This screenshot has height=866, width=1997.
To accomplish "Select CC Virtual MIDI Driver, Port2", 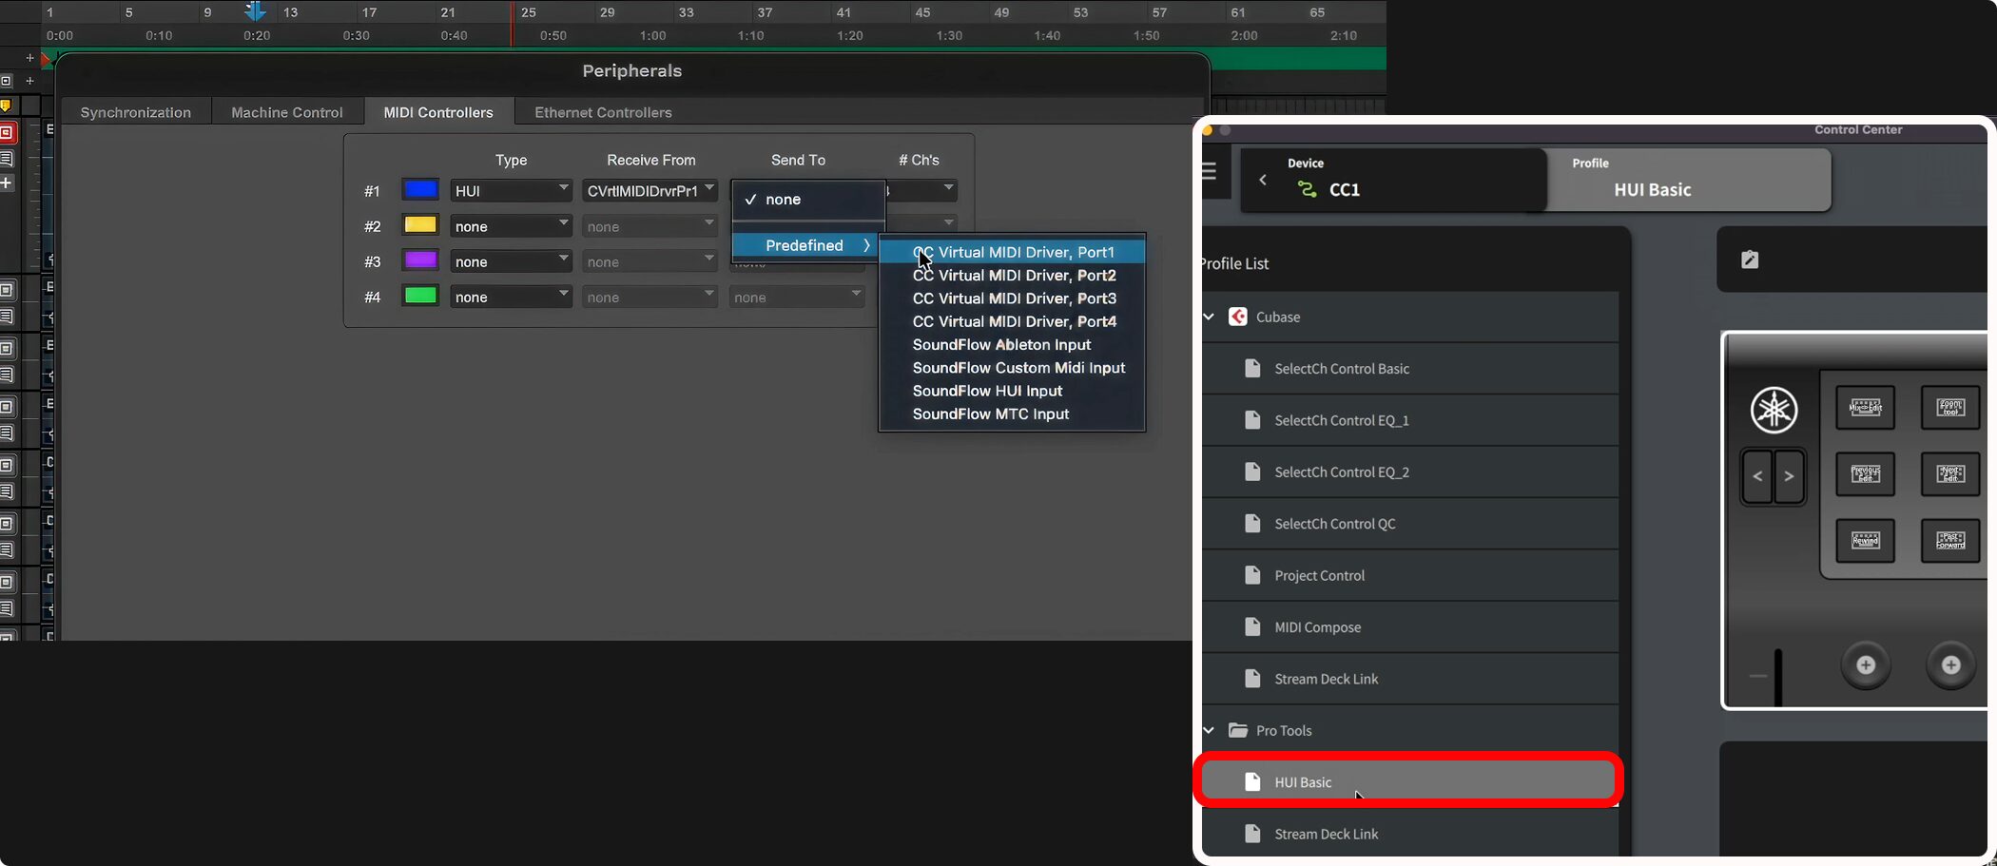I will [1012, 275].
